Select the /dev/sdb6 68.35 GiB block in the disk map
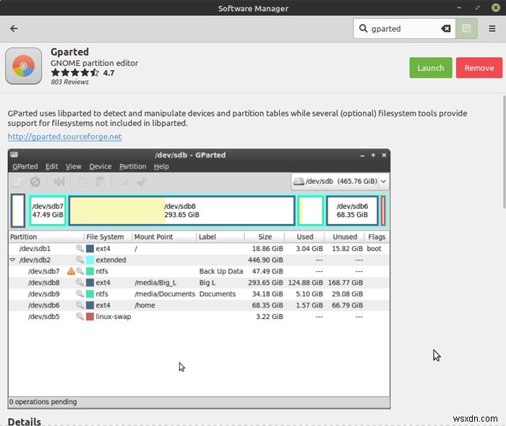Viewport: 506px width, 426px height. coord(352,210)
